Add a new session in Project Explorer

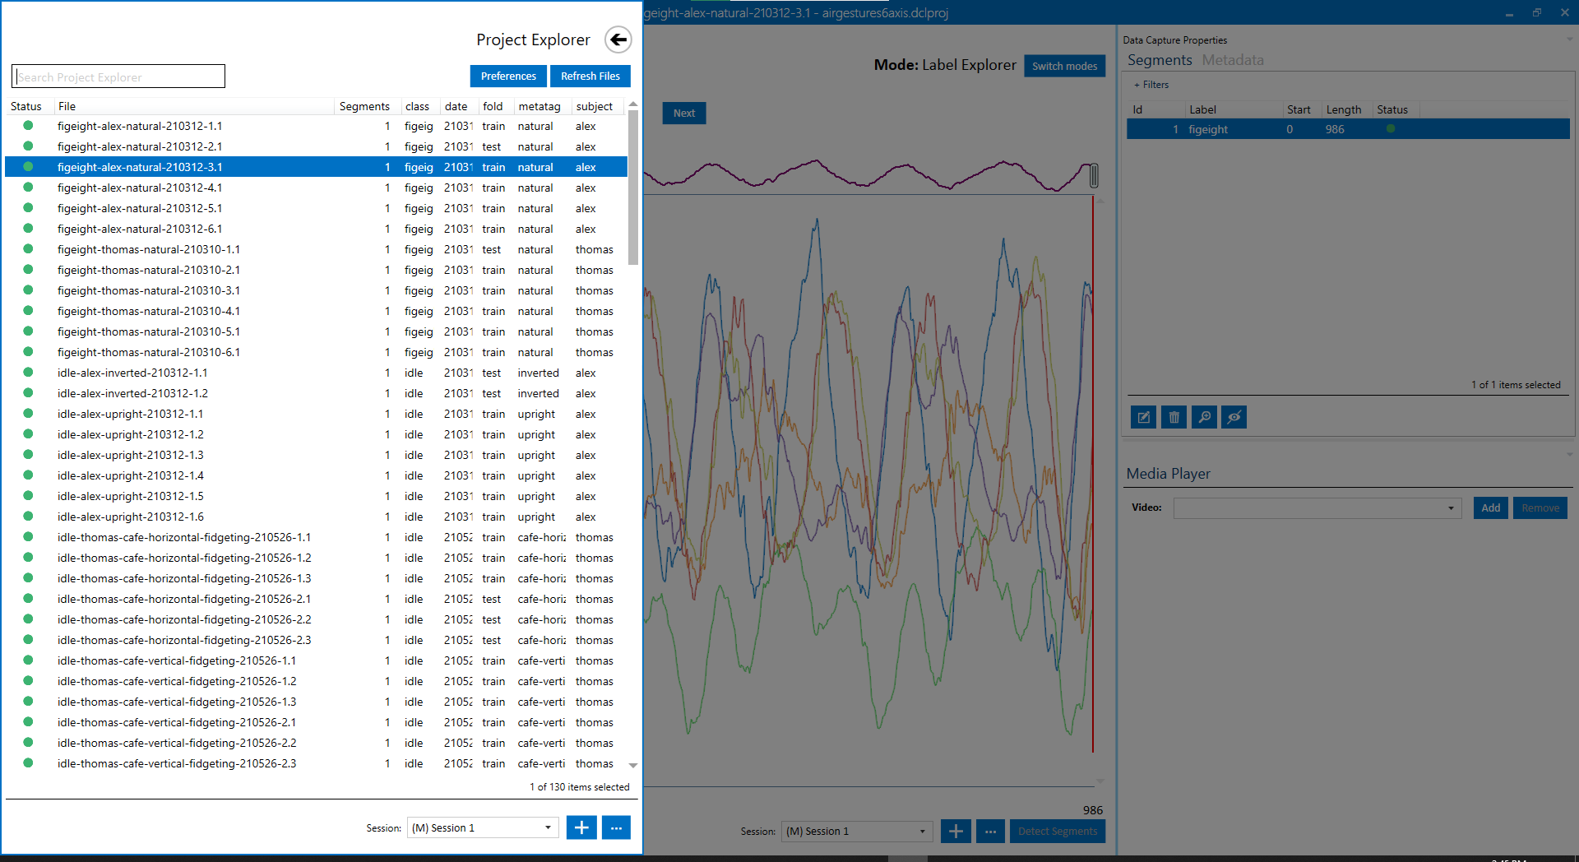581,827
